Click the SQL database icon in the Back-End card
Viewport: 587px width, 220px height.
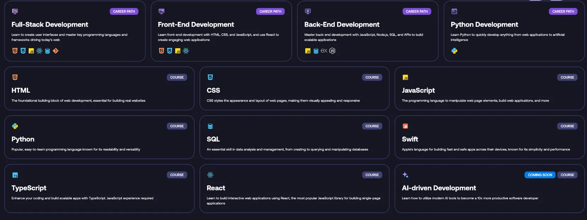pos(316,51)
